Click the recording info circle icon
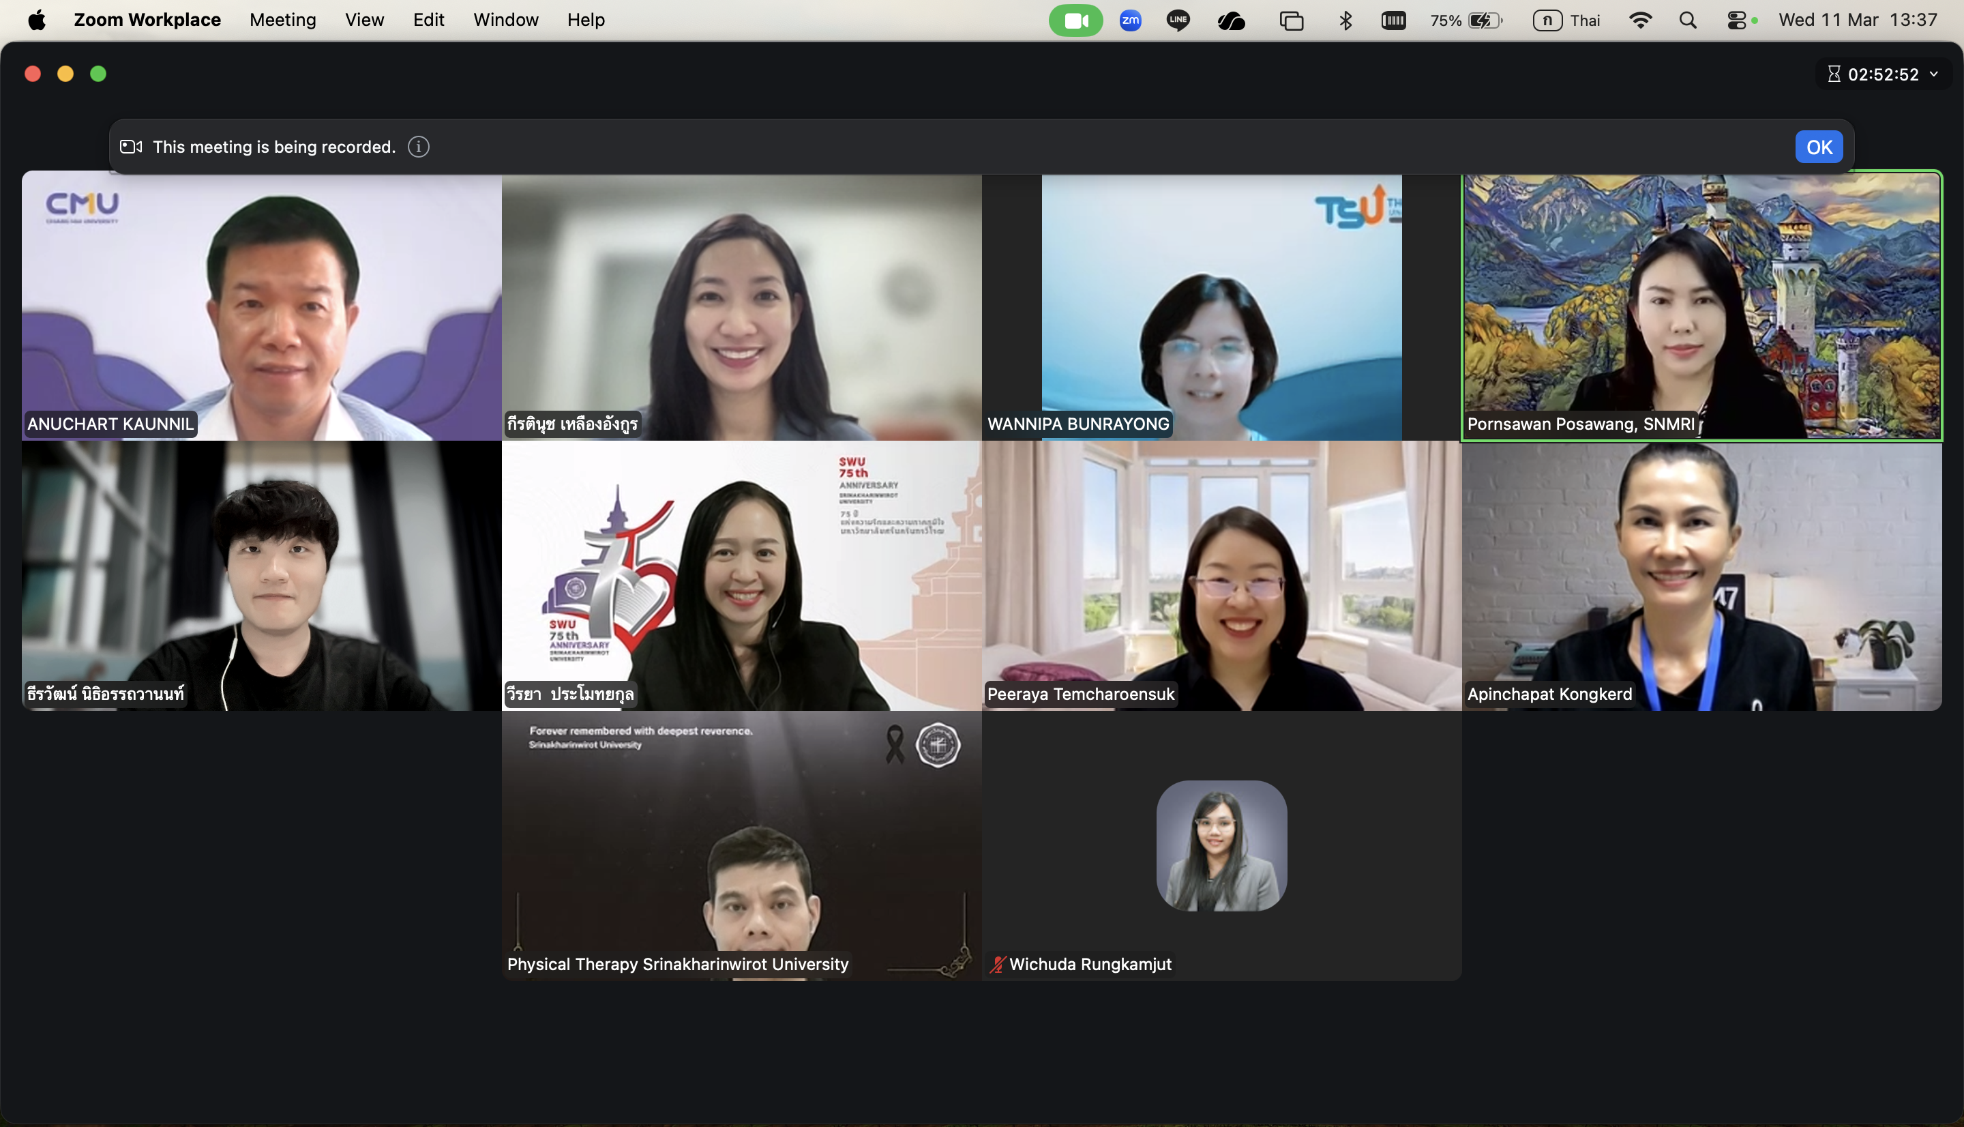Screen dimensions: 1964x1127 (x=419, y=147)
